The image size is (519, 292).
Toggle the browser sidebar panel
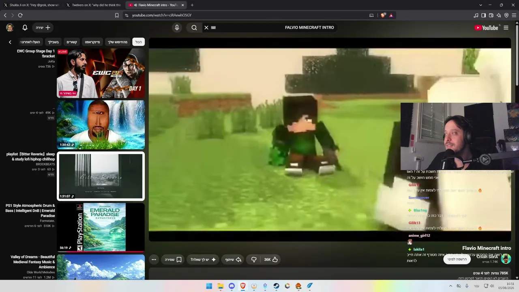coord(483,15)
